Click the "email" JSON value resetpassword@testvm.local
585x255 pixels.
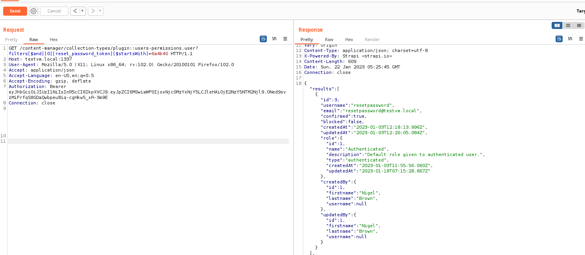click(x=381, y=111)
